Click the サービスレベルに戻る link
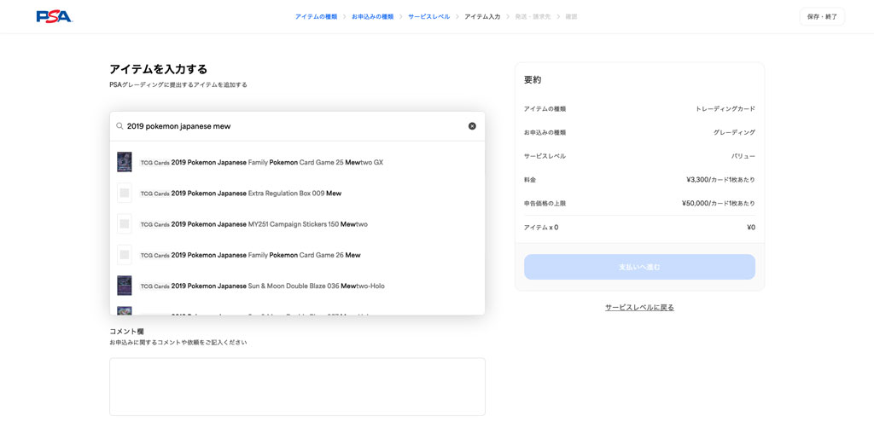The image size is (874, 428). tap(639, 307)
